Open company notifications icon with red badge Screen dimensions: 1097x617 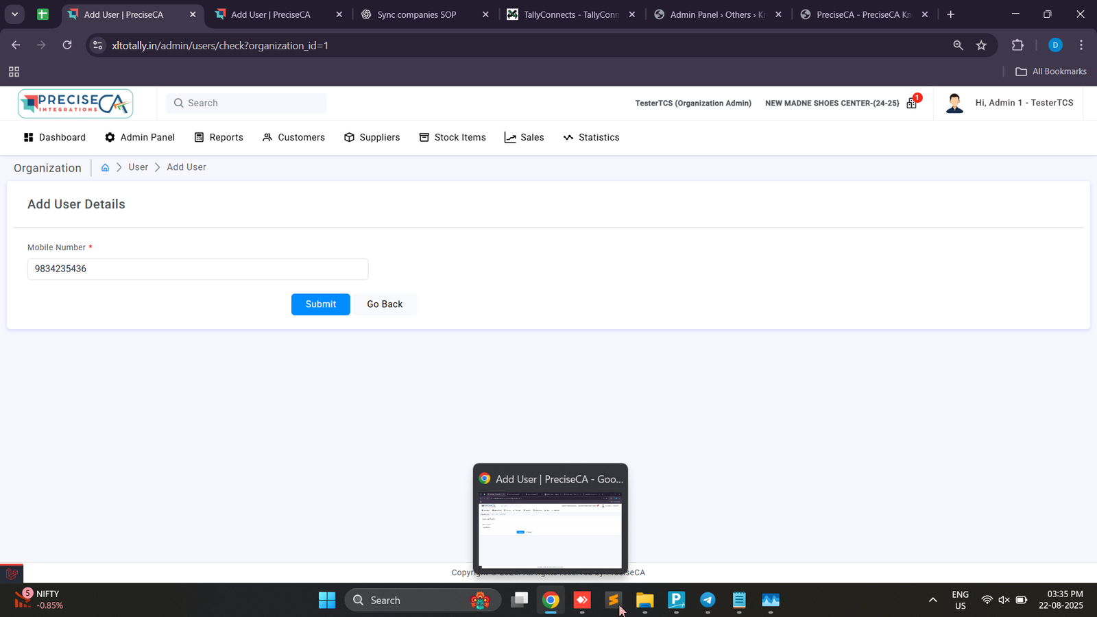pos(912,103)
